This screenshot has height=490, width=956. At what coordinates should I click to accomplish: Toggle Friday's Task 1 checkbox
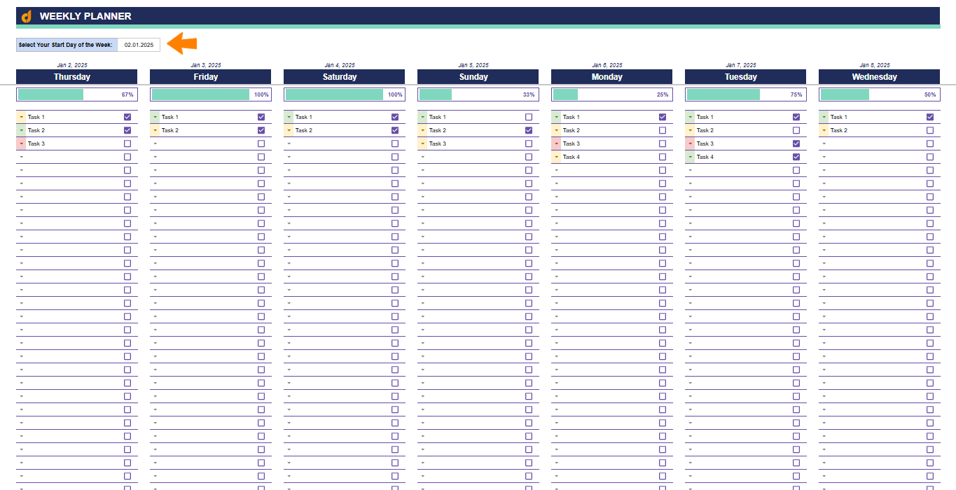(261, 117)
